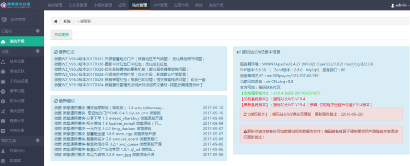Click the icon beside 查看日志

click(3, 121)
